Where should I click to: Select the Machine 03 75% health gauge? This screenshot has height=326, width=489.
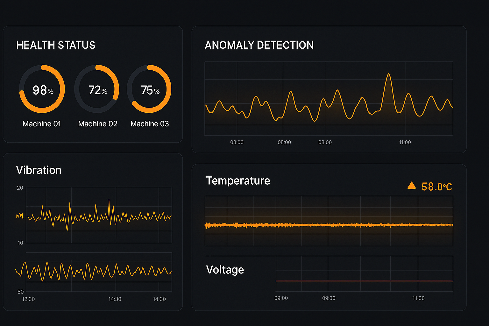149,89
